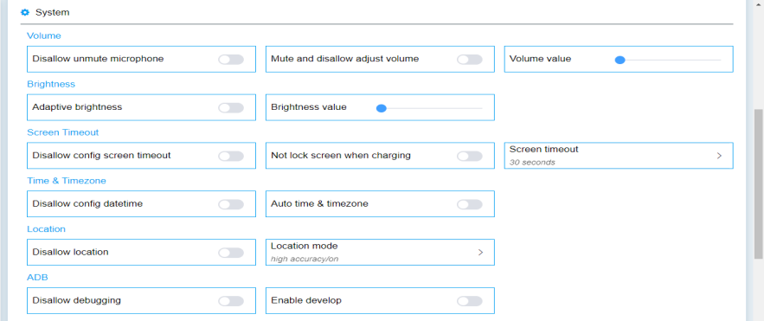Screen dimensions: 764x321
Task: Click Volume value slider handle
Action: tap(620, 60)
